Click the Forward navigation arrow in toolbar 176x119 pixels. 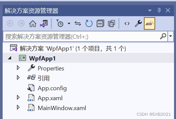(21, 23)
